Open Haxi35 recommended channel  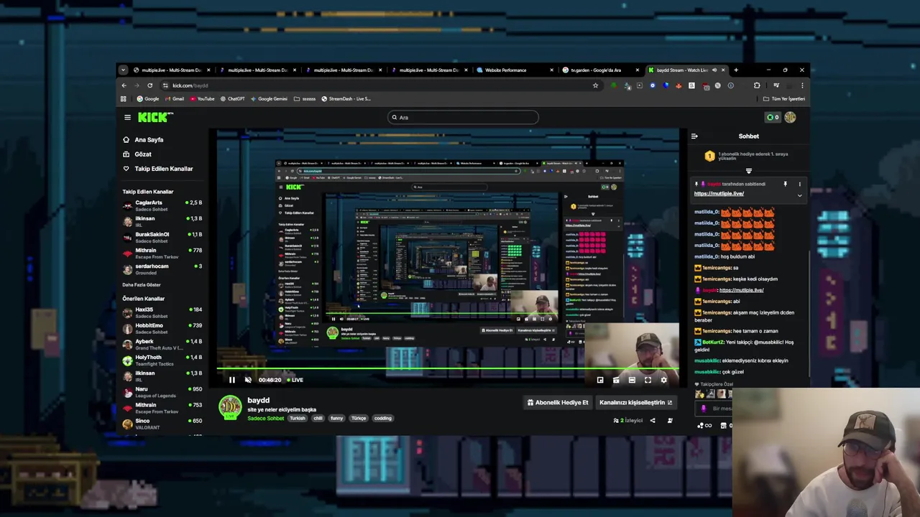pyautogui.click(x=162, y=312)
